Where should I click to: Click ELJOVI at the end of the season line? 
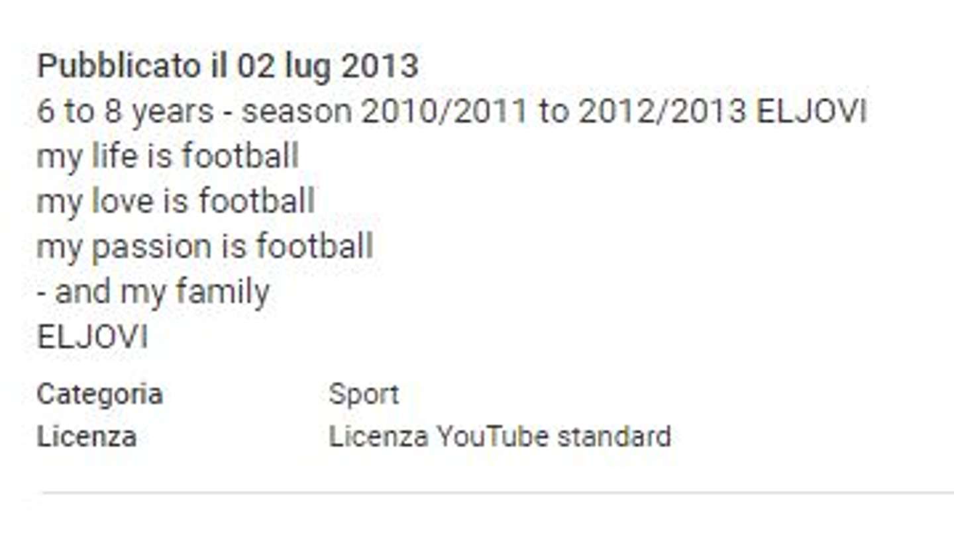tap(812, 111)
